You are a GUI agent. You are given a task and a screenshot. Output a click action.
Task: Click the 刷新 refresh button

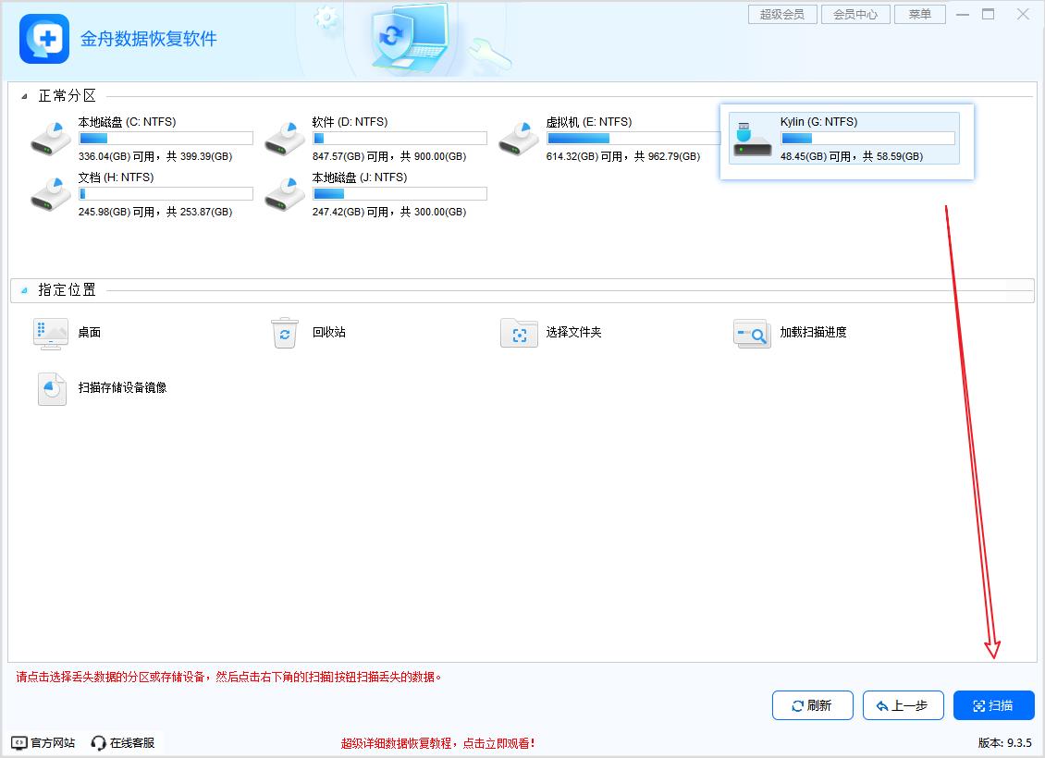point(812,705)
